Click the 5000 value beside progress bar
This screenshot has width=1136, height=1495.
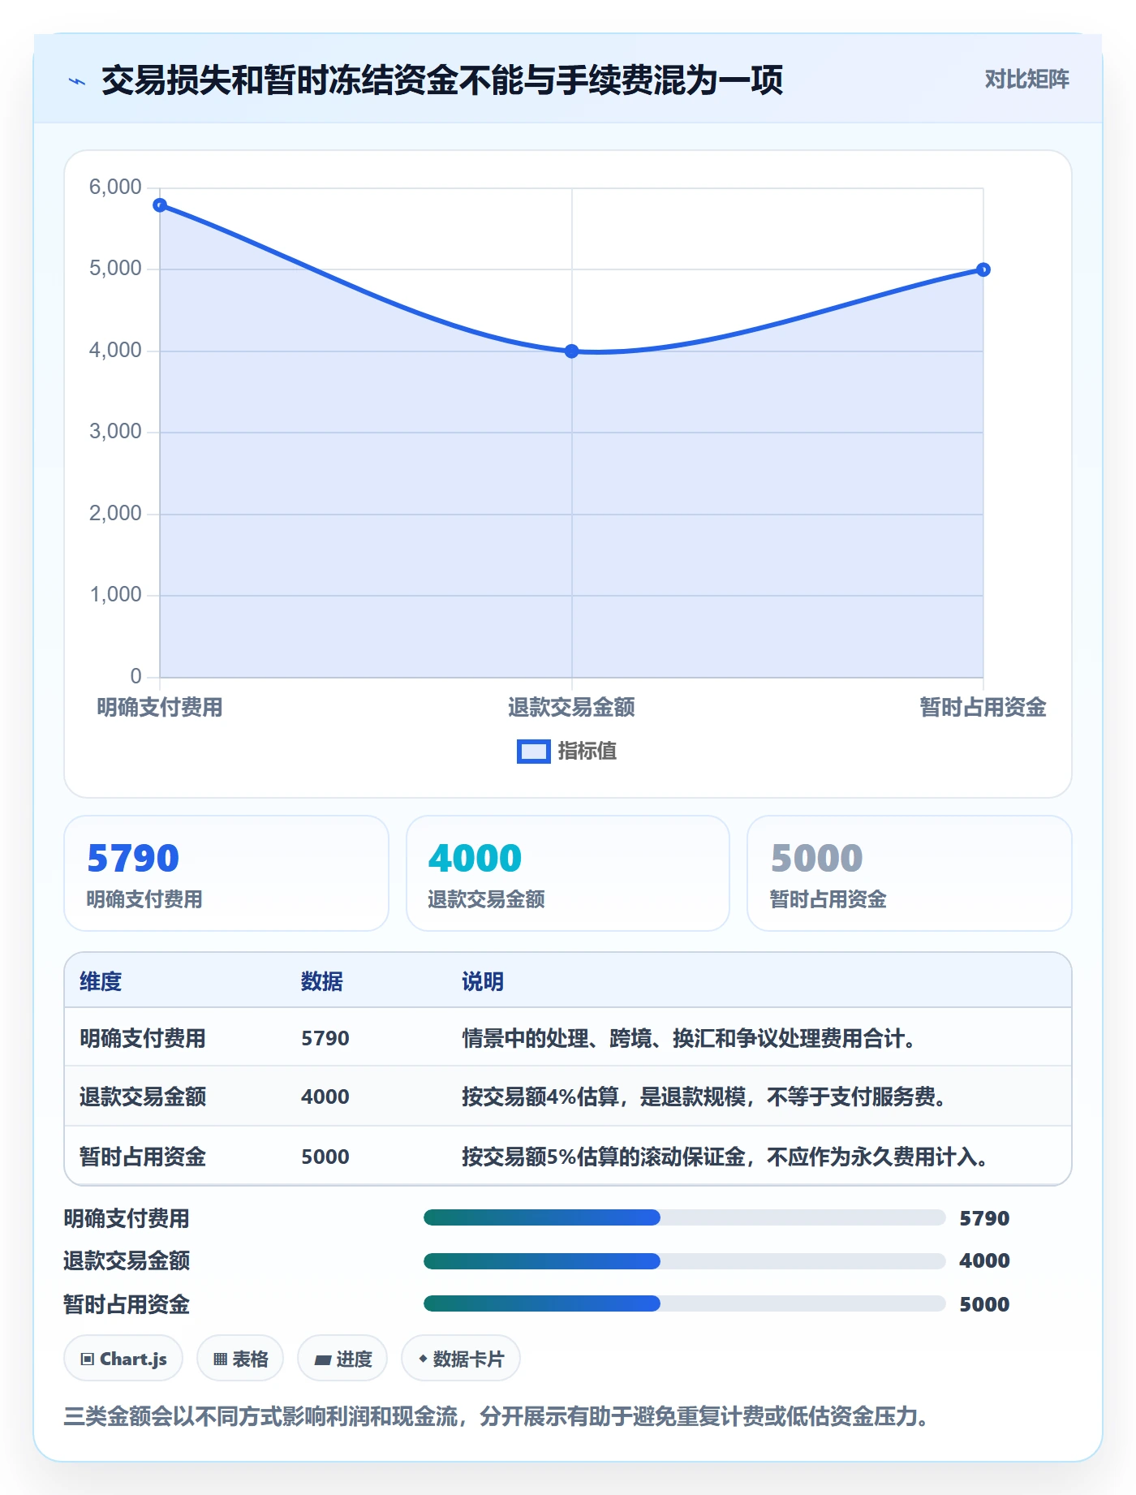(x=984, y=1304)
